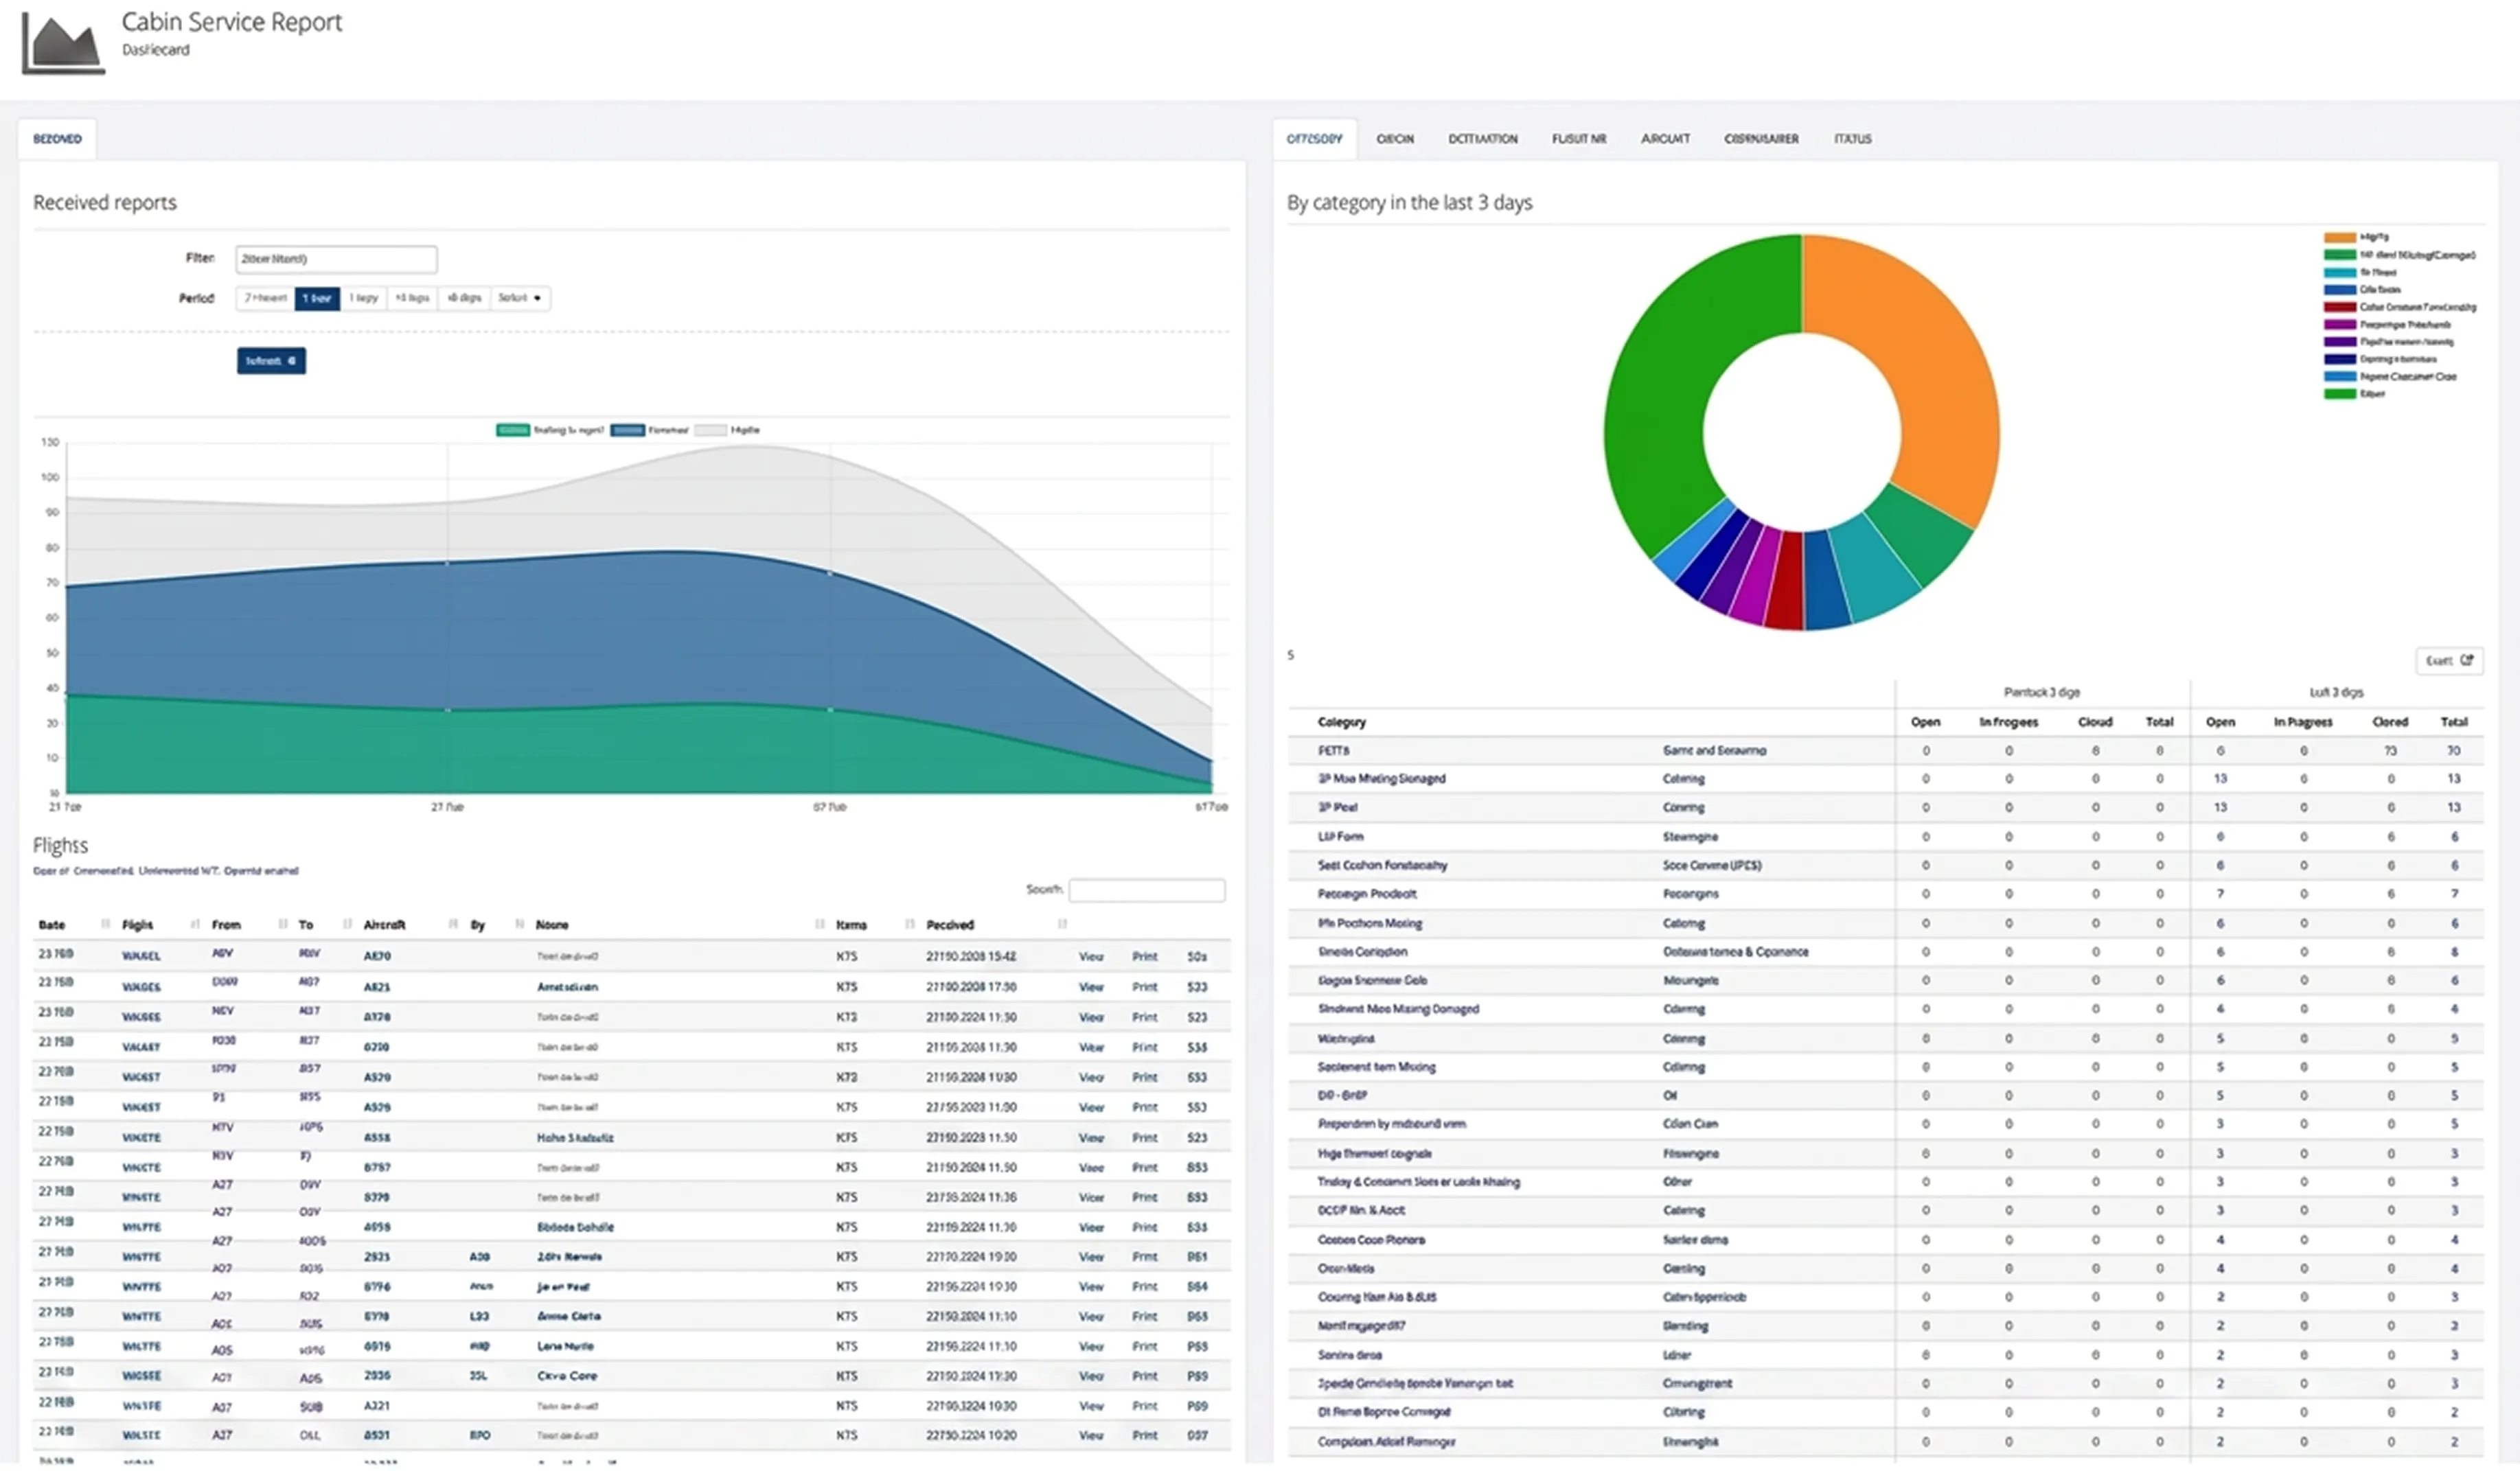Screen dimensions: 2520x1471
Task: Click the sort icon beside the Aircraft column header
Action: pyautogui.click(x=453, y=924)
